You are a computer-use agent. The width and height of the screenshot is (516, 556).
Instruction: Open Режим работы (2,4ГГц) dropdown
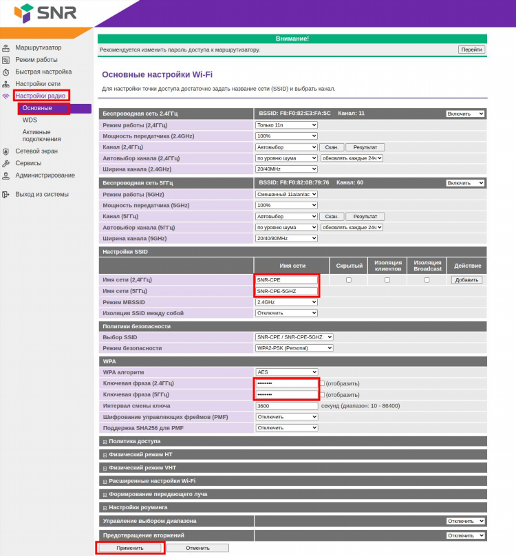point(286,125)
